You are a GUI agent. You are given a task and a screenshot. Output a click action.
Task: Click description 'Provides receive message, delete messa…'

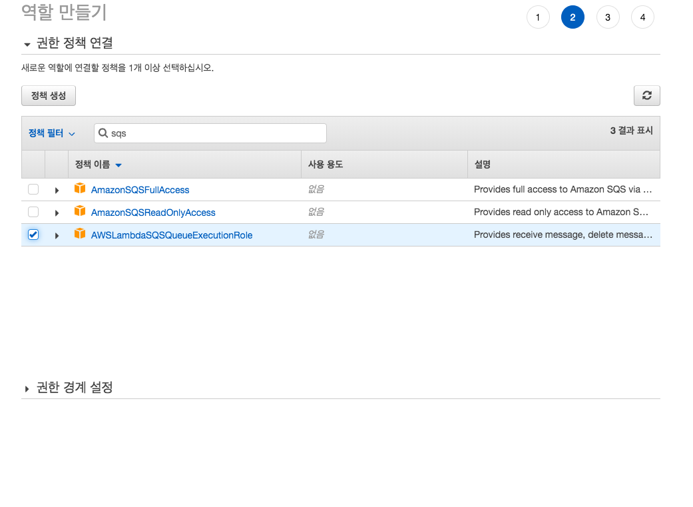point(563,235)
